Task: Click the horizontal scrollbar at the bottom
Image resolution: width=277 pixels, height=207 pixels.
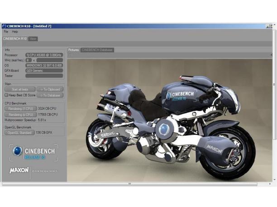Action: 129,184
